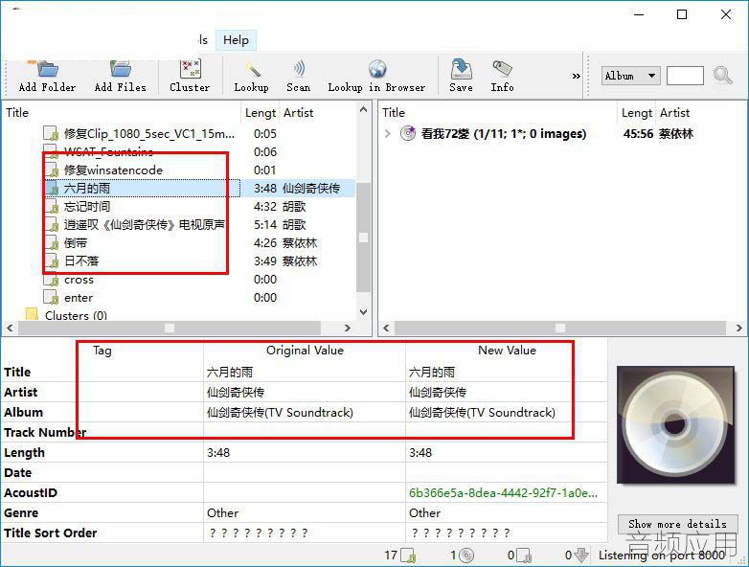Start a Scan of selected files

(x=299, y=76)
